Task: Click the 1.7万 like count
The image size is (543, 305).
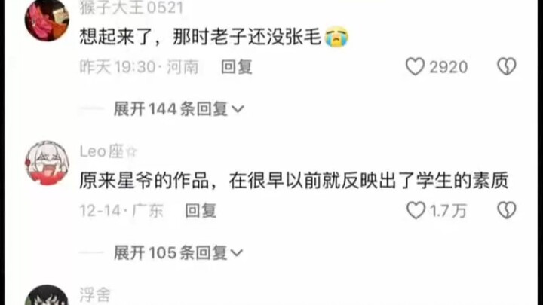Action: [x=449, y=211]
